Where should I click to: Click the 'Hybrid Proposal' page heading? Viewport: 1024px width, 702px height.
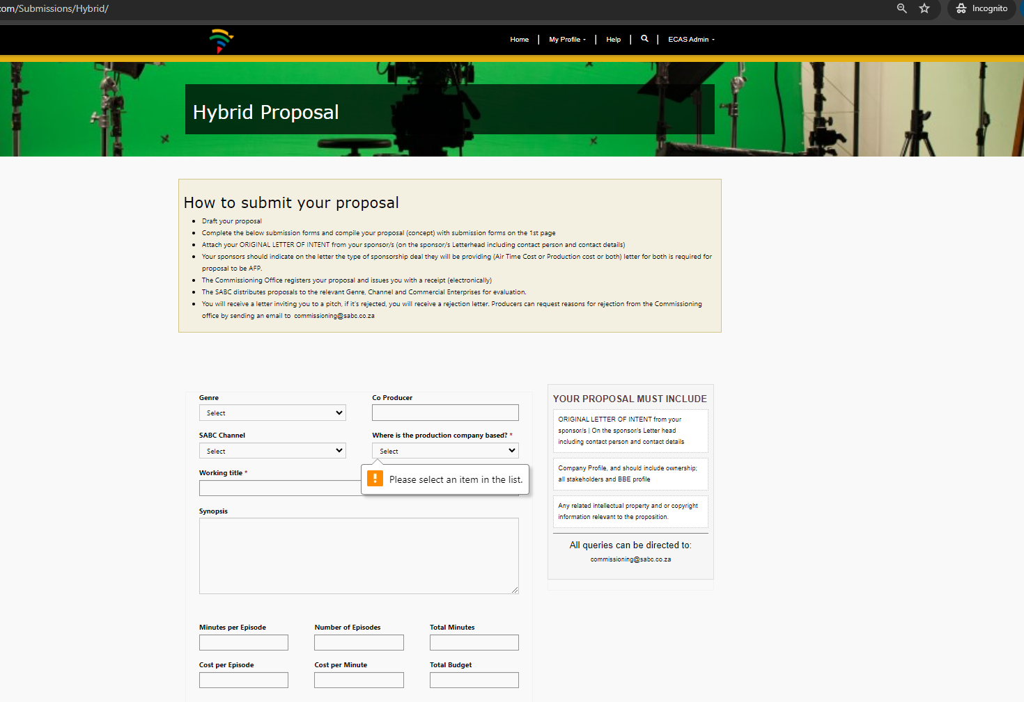pos(266,112)
